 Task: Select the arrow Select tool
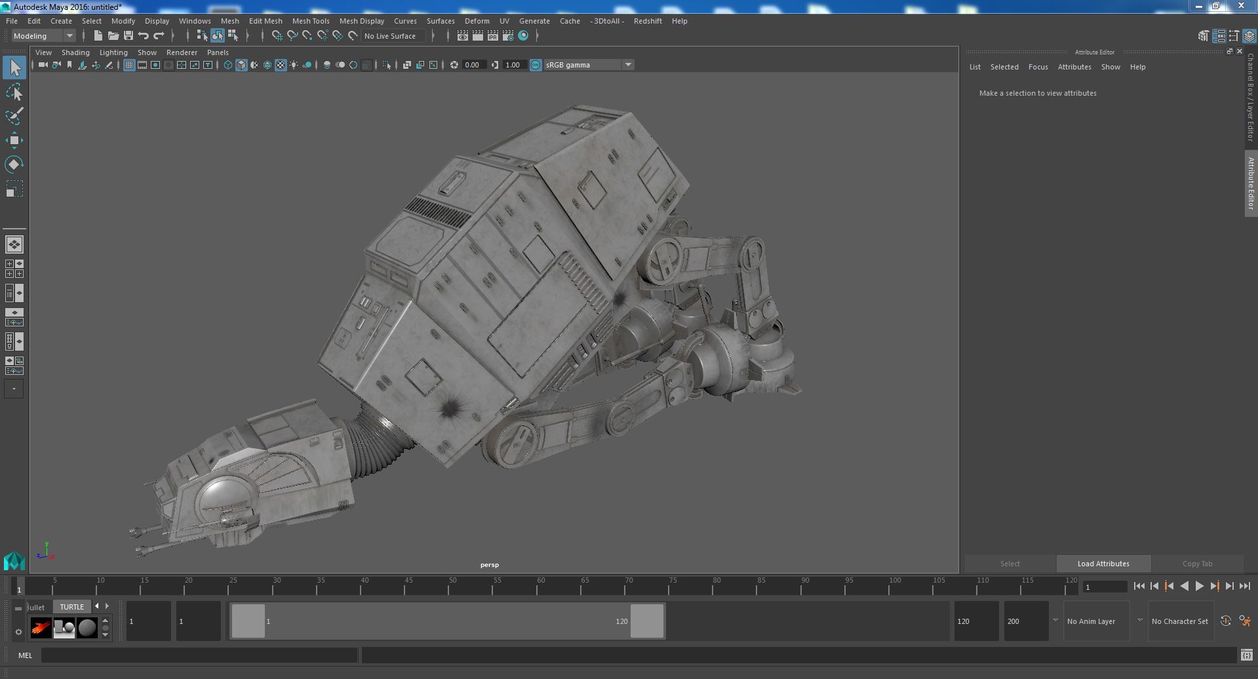point(14,68)
